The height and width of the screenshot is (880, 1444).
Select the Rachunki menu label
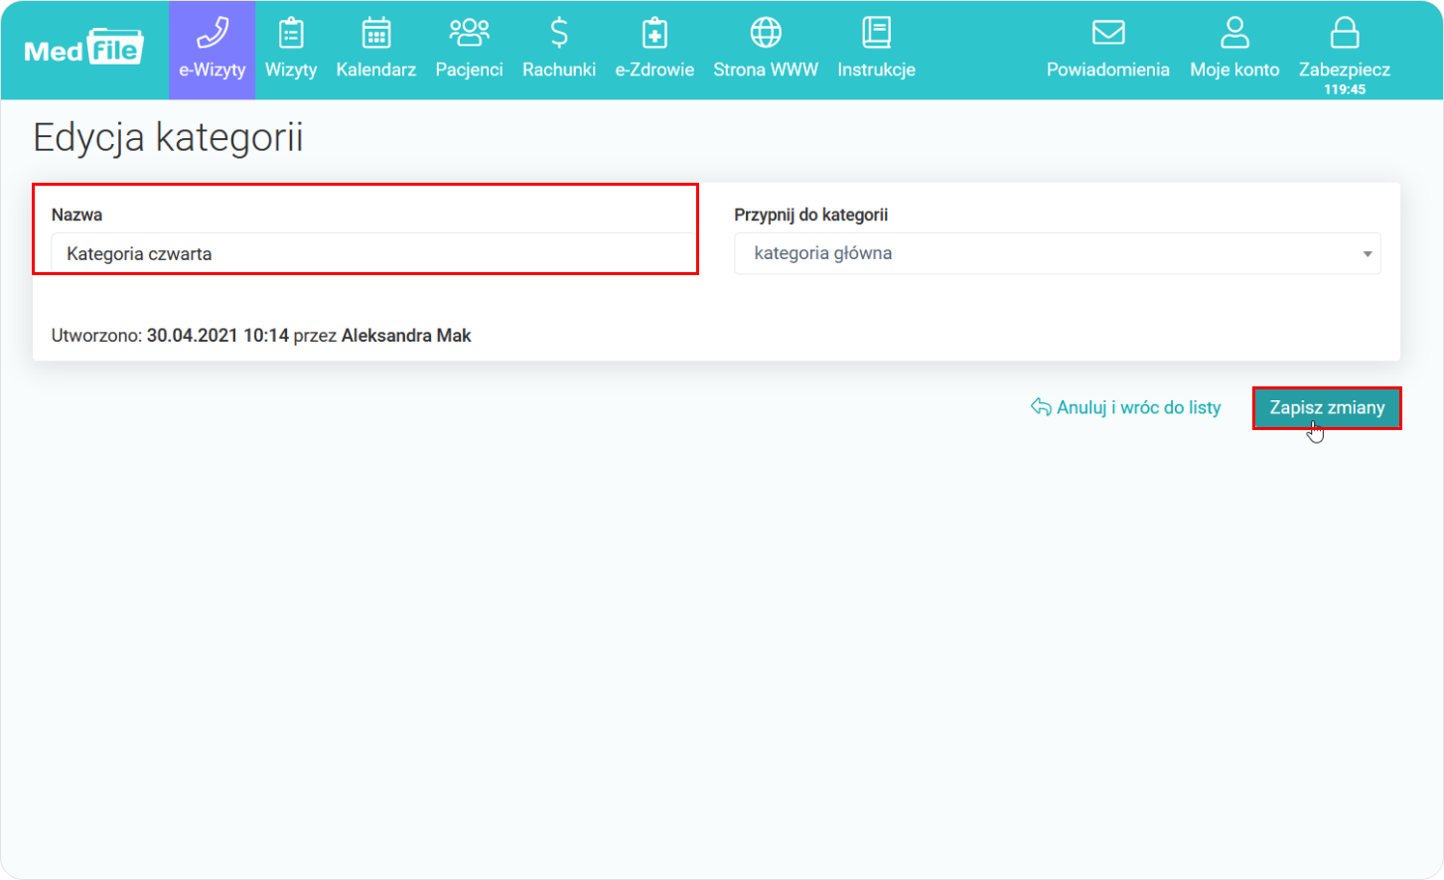click(x=559, y=70)
